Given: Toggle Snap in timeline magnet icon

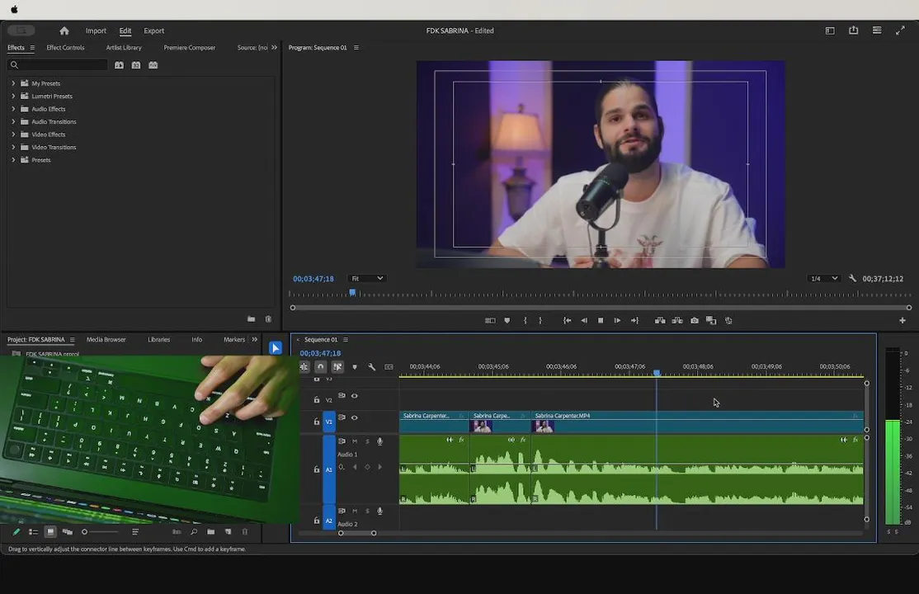Looking at the screenshot, I should [321, 367].
